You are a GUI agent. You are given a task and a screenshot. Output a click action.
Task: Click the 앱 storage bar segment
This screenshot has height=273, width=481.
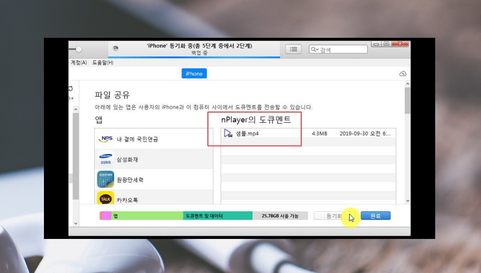(147, 216)
